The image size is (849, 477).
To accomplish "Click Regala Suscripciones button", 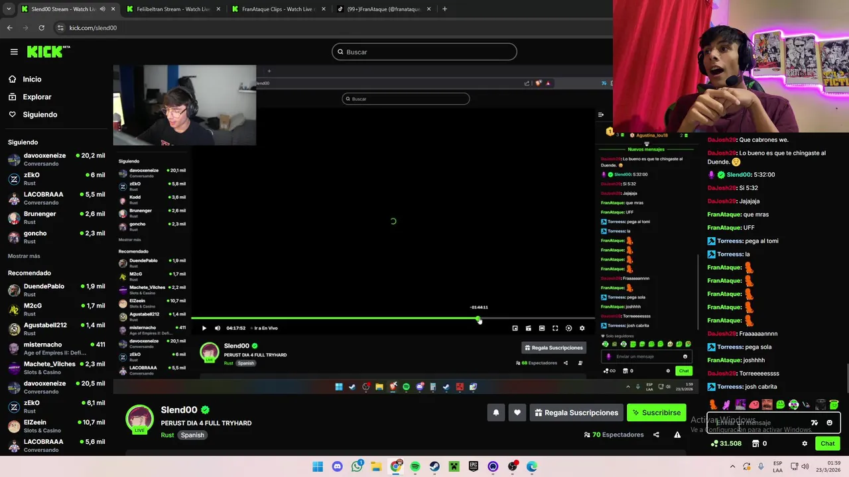I will [x=576, y=413].
